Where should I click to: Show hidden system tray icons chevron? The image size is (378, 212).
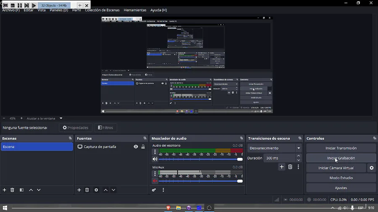333,208
